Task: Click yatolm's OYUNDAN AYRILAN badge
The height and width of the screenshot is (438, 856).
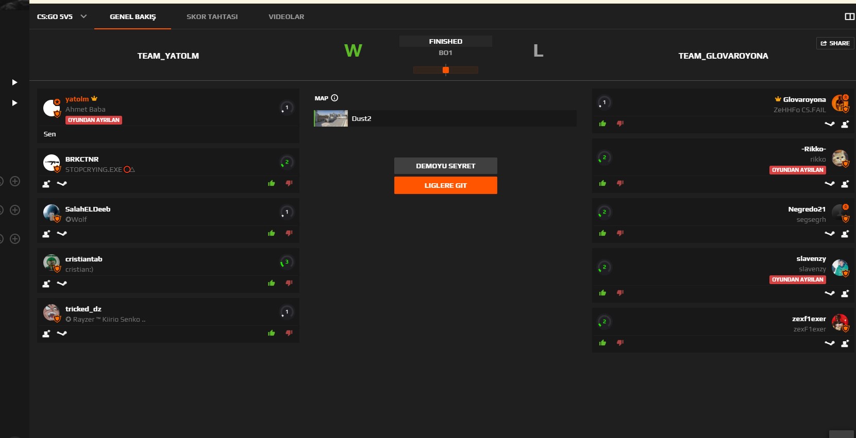Action: click(94, 120)
